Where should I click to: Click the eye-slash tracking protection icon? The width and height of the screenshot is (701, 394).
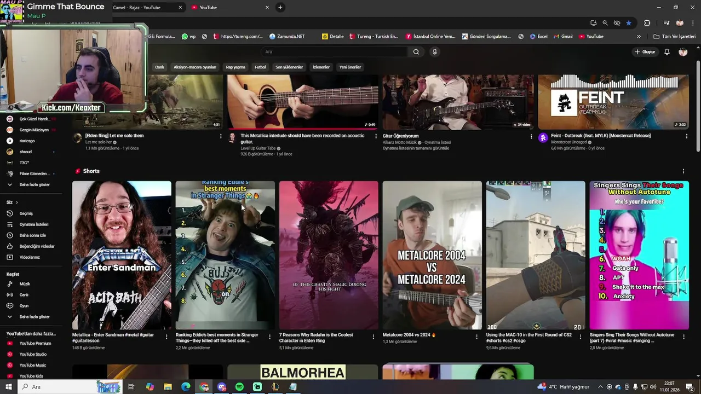[x=617, y=23]
